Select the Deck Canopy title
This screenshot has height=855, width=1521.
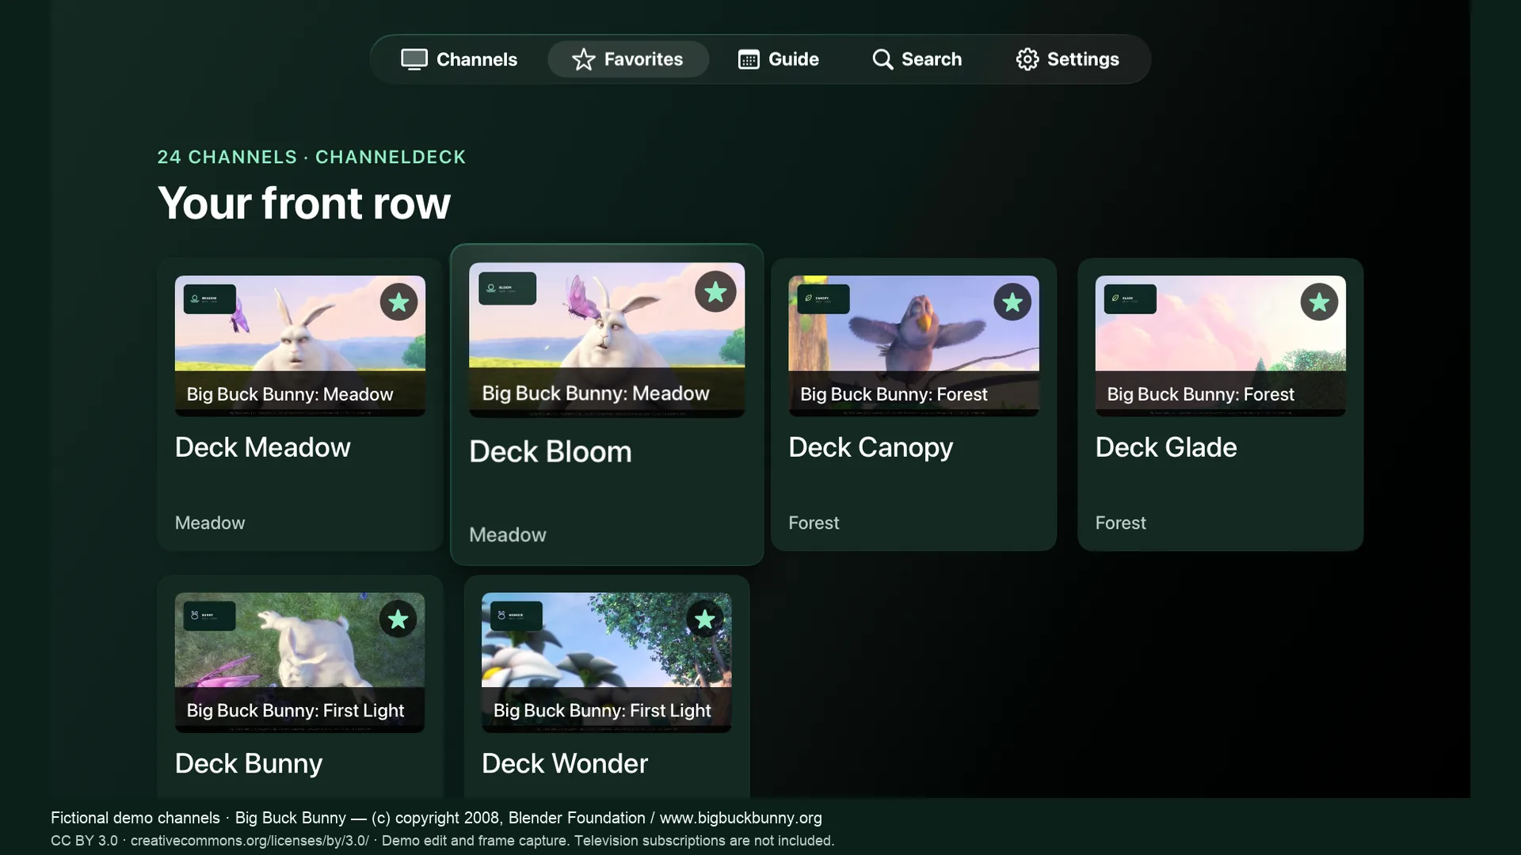click(871, 448)
